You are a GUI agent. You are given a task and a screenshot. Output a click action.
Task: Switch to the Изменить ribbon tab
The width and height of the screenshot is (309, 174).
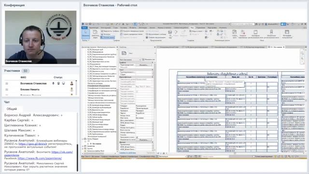click(x=223, y=28)
